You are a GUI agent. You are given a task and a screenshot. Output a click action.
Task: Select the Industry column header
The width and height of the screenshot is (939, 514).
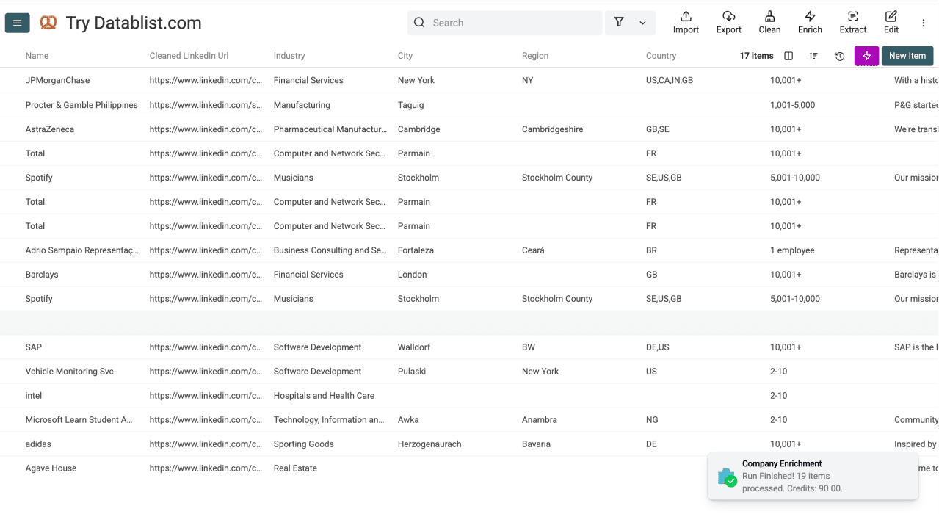pyautogui.click(x=289, y=56)
